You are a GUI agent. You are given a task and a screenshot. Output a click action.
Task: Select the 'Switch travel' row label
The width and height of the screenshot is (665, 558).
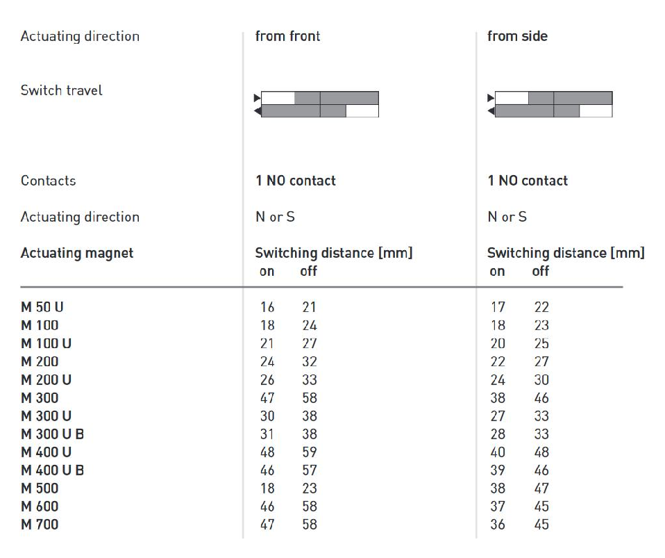62,90
